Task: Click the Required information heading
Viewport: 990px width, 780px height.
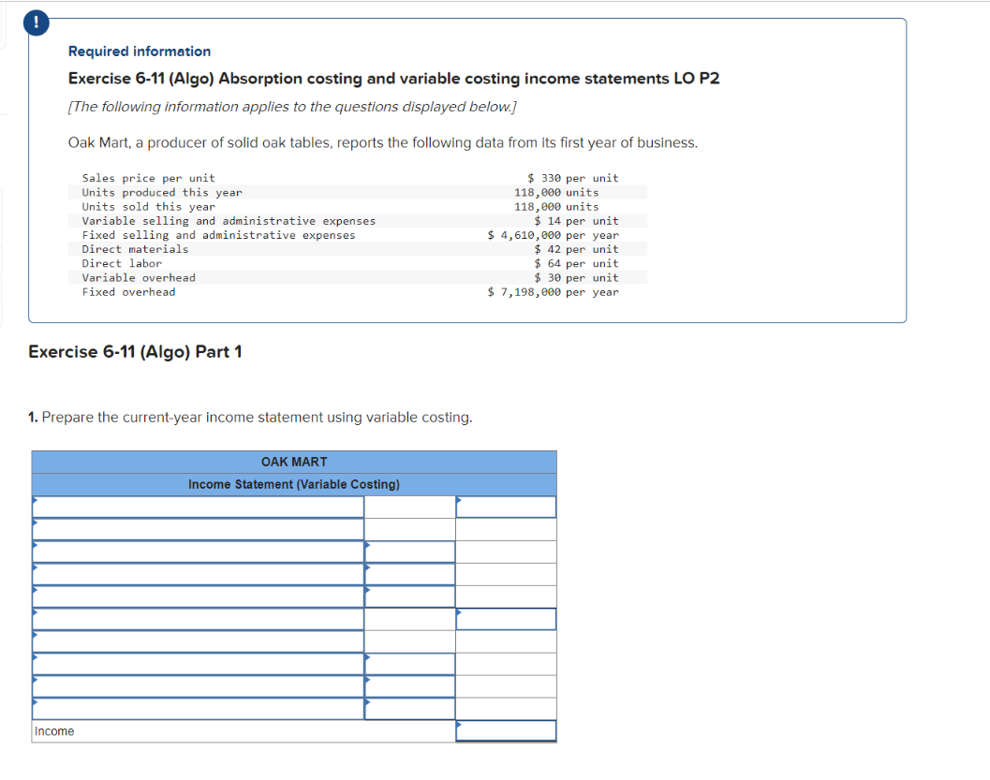Action: [x=139, y=51]
